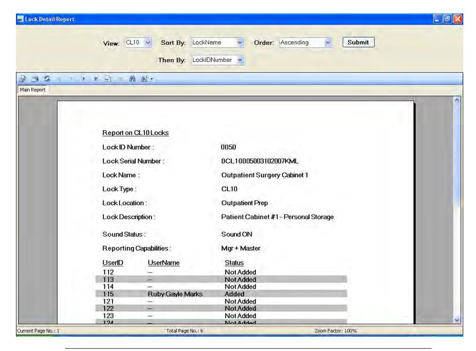476x351 pixels.
Task: Click user ID 121 in the table
Action: tap(108, 301)
